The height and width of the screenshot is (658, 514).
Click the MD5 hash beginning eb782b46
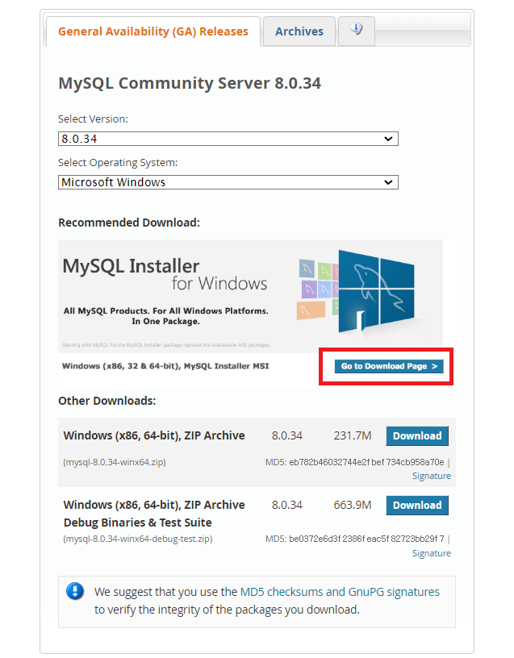point(366,462)
